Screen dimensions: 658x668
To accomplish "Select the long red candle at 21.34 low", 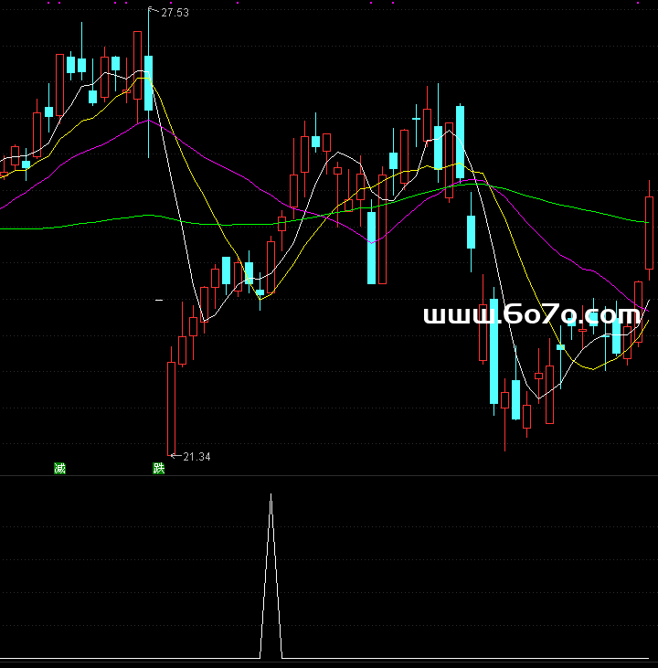I will coord(171,407).
